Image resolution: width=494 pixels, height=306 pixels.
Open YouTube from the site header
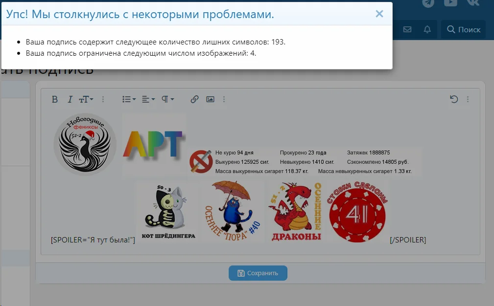[x=450, y=3]
